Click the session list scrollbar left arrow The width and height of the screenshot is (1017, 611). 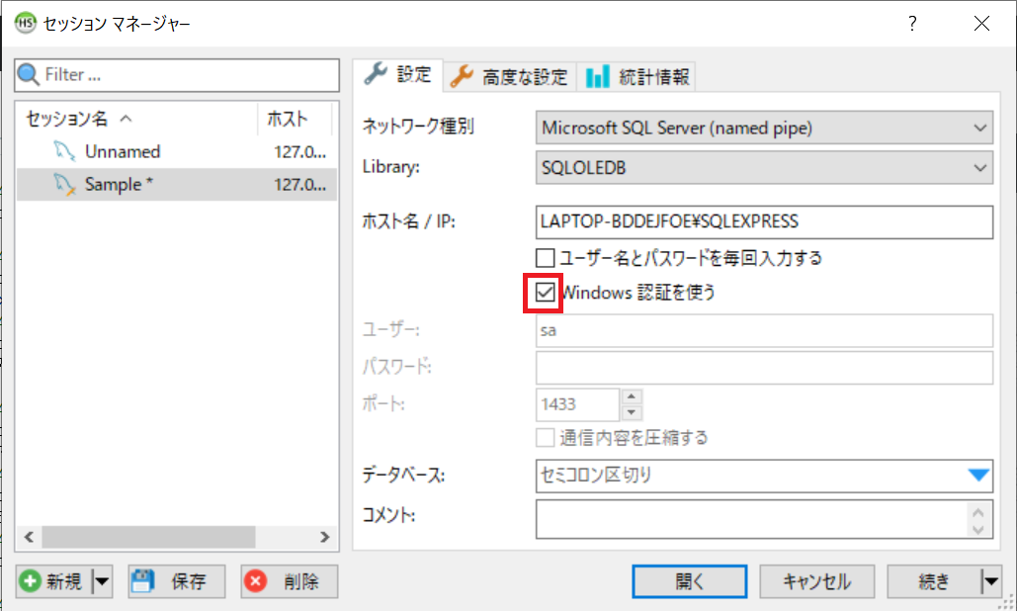click(x=29, y=537)
